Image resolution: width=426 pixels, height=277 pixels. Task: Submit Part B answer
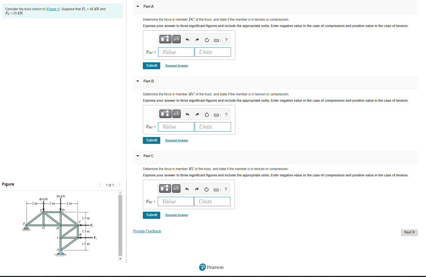coord(151,140)
